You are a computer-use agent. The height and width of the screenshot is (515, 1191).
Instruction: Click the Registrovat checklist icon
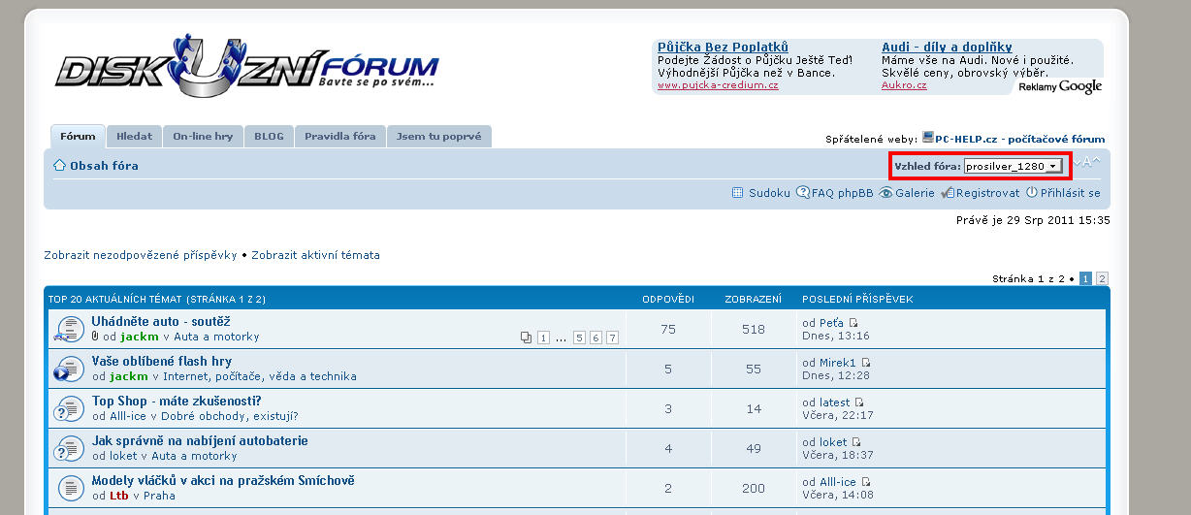(x=948, y=193)
